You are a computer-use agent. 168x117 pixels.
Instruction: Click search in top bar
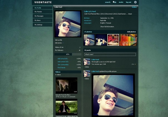108,2
